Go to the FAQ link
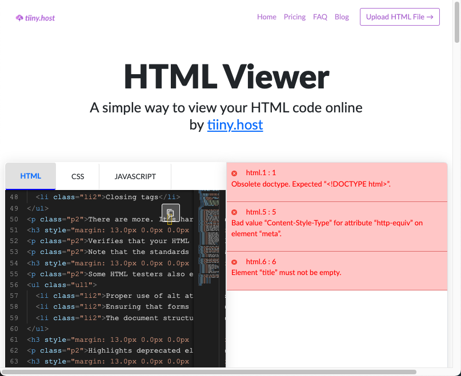Screen dimensions: 461x376 (x=320, y=17)
